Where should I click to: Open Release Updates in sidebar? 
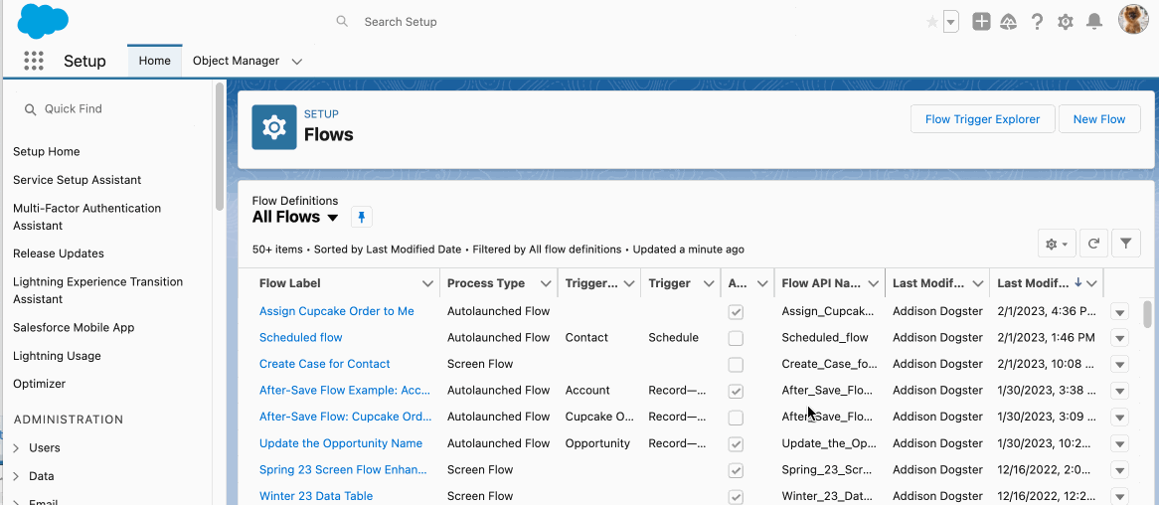pyautogui.click(x=59, y=253)
